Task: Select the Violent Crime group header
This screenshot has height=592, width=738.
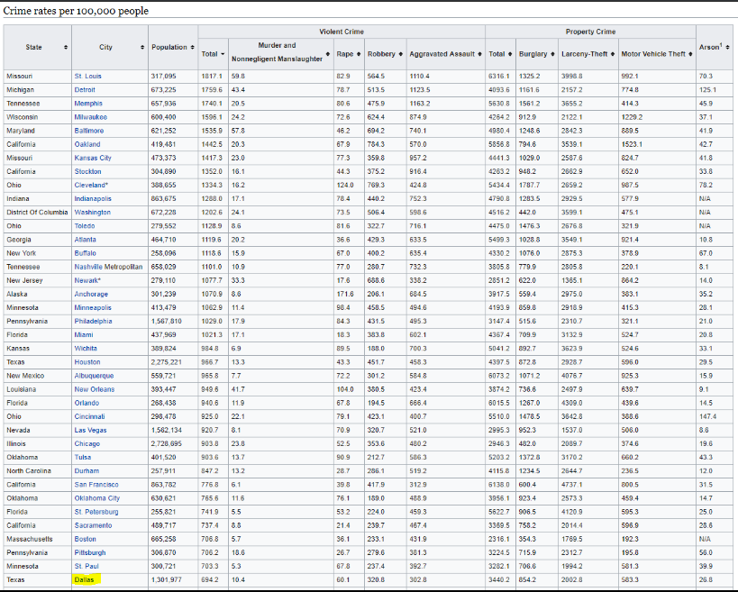Action: point(342,32)
